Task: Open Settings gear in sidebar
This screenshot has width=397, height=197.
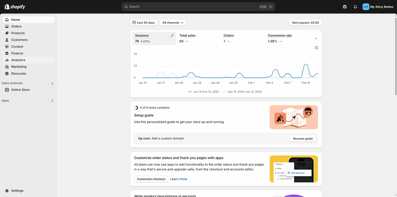Action: (x=7, y=191)
